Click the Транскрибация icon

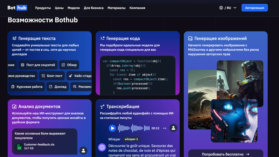tap(102, 107)
